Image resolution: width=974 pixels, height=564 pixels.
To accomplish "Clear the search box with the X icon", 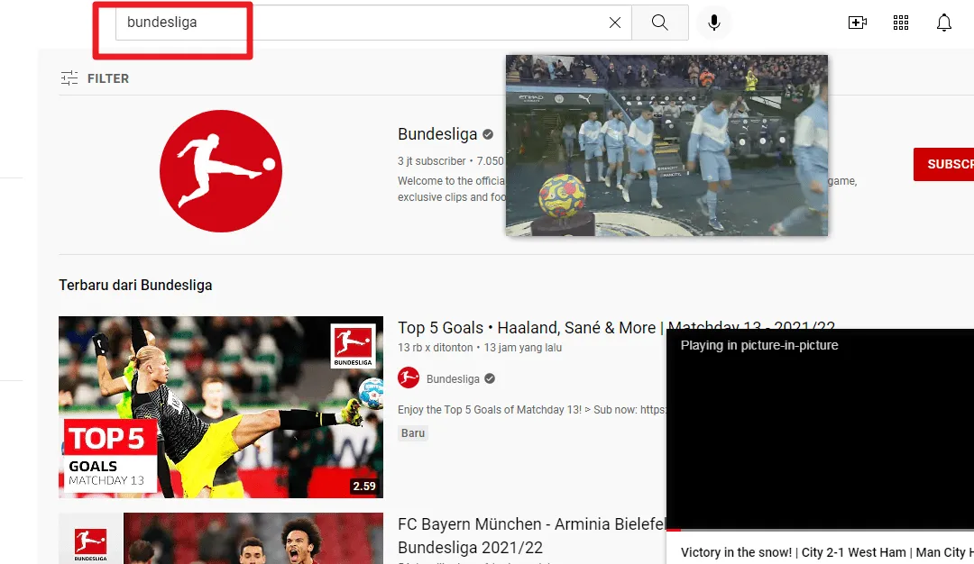I will [615, 23].
